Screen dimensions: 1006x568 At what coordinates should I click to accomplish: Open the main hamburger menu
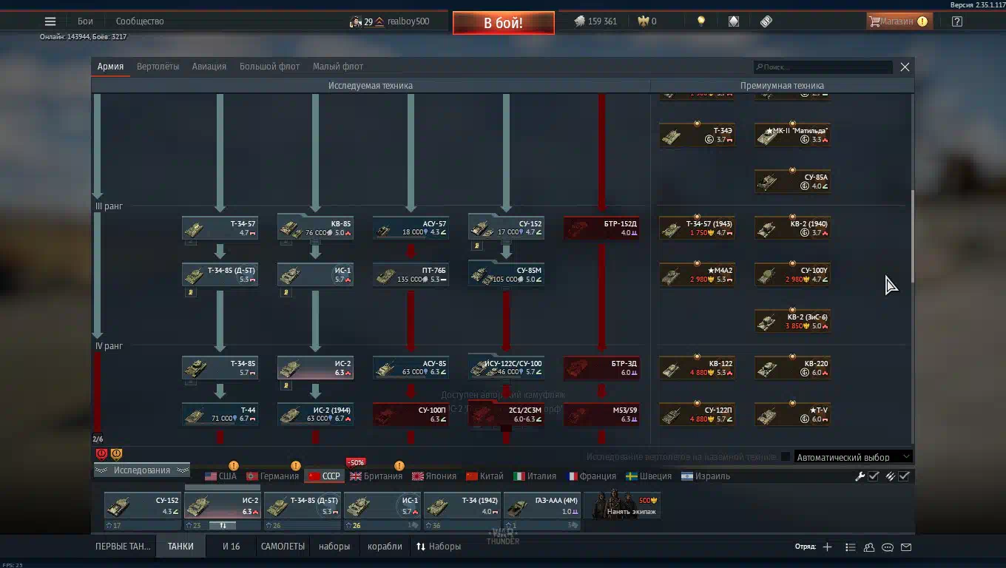pyautogui.click(x=50, y=21)
